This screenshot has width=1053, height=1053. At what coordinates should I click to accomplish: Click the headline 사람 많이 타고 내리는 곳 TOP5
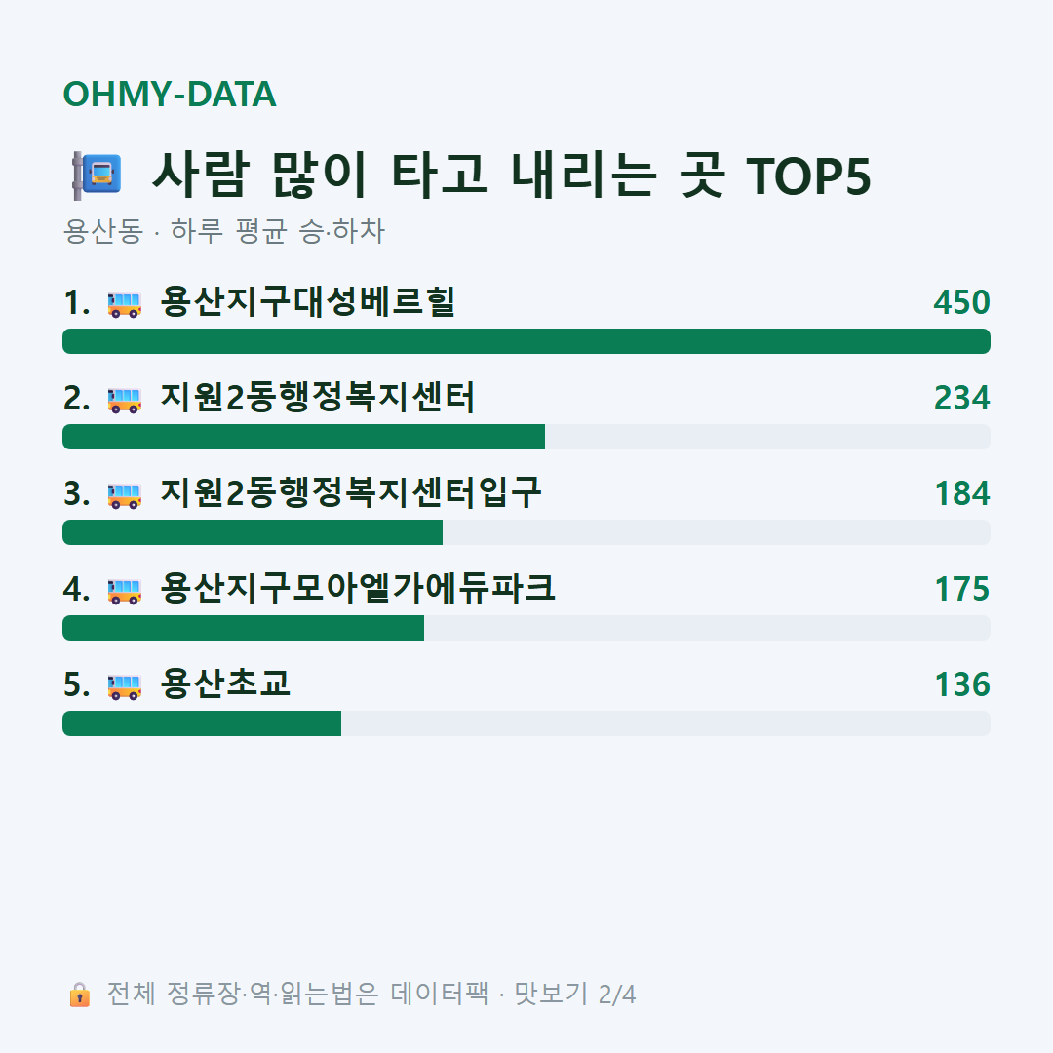point(512,175)
